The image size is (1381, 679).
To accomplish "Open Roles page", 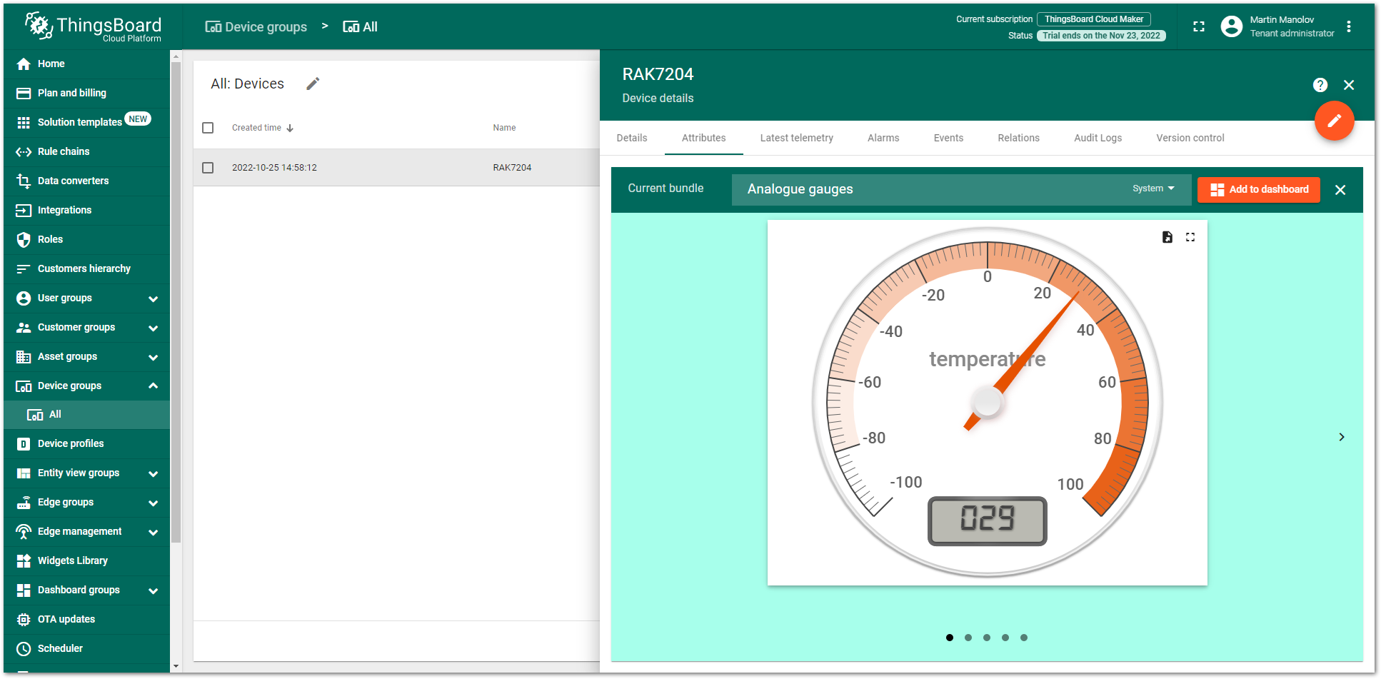I will (86, 239).
